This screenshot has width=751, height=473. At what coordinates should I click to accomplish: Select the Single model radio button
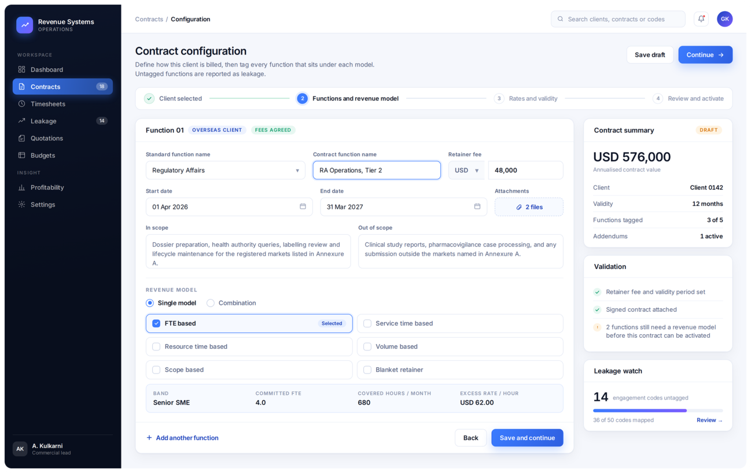point(150,303)
